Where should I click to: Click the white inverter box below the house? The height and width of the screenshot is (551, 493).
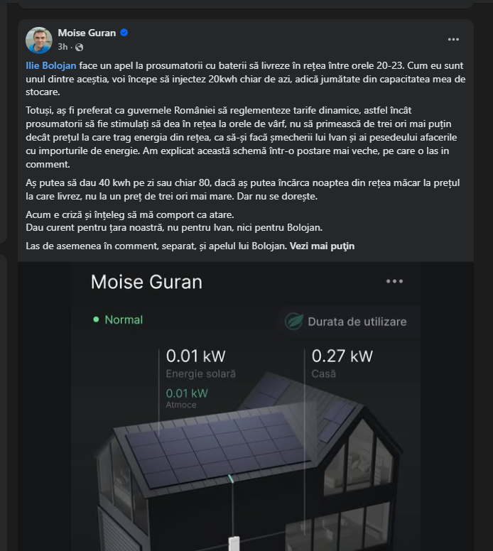tap(234, 543)
